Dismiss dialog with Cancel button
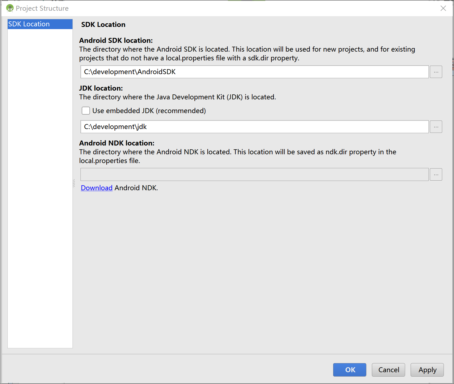The height and width of the screenshot is (384, 454). 388,370
